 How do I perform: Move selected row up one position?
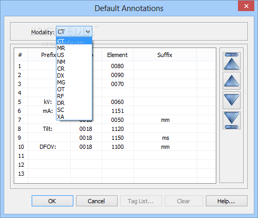232,81
